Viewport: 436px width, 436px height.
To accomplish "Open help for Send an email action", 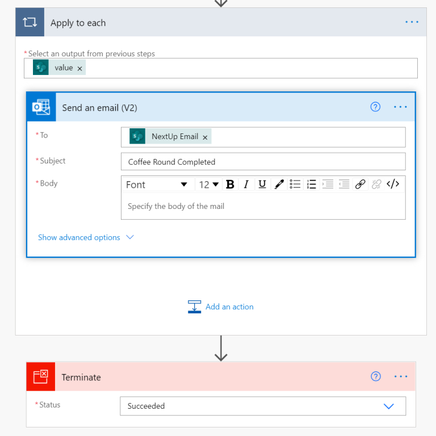I will coord(375,107).
